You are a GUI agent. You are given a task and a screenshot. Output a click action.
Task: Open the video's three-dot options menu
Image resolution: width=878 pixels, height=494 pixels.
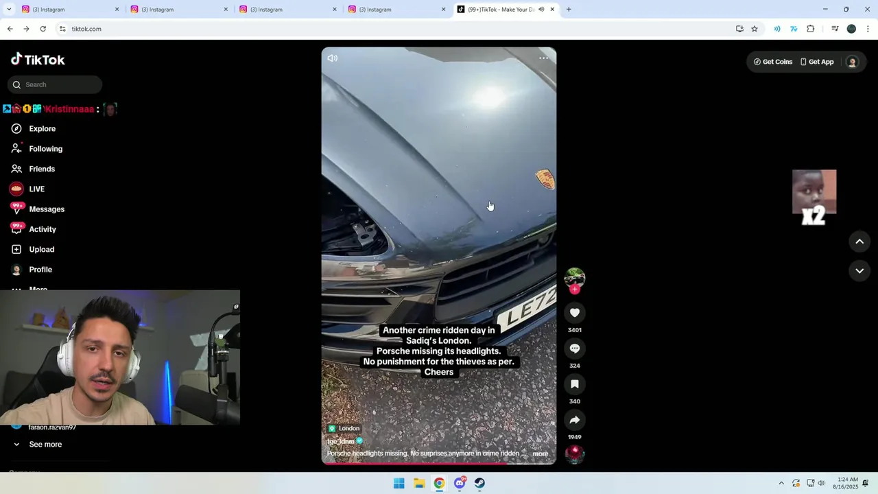543,58
